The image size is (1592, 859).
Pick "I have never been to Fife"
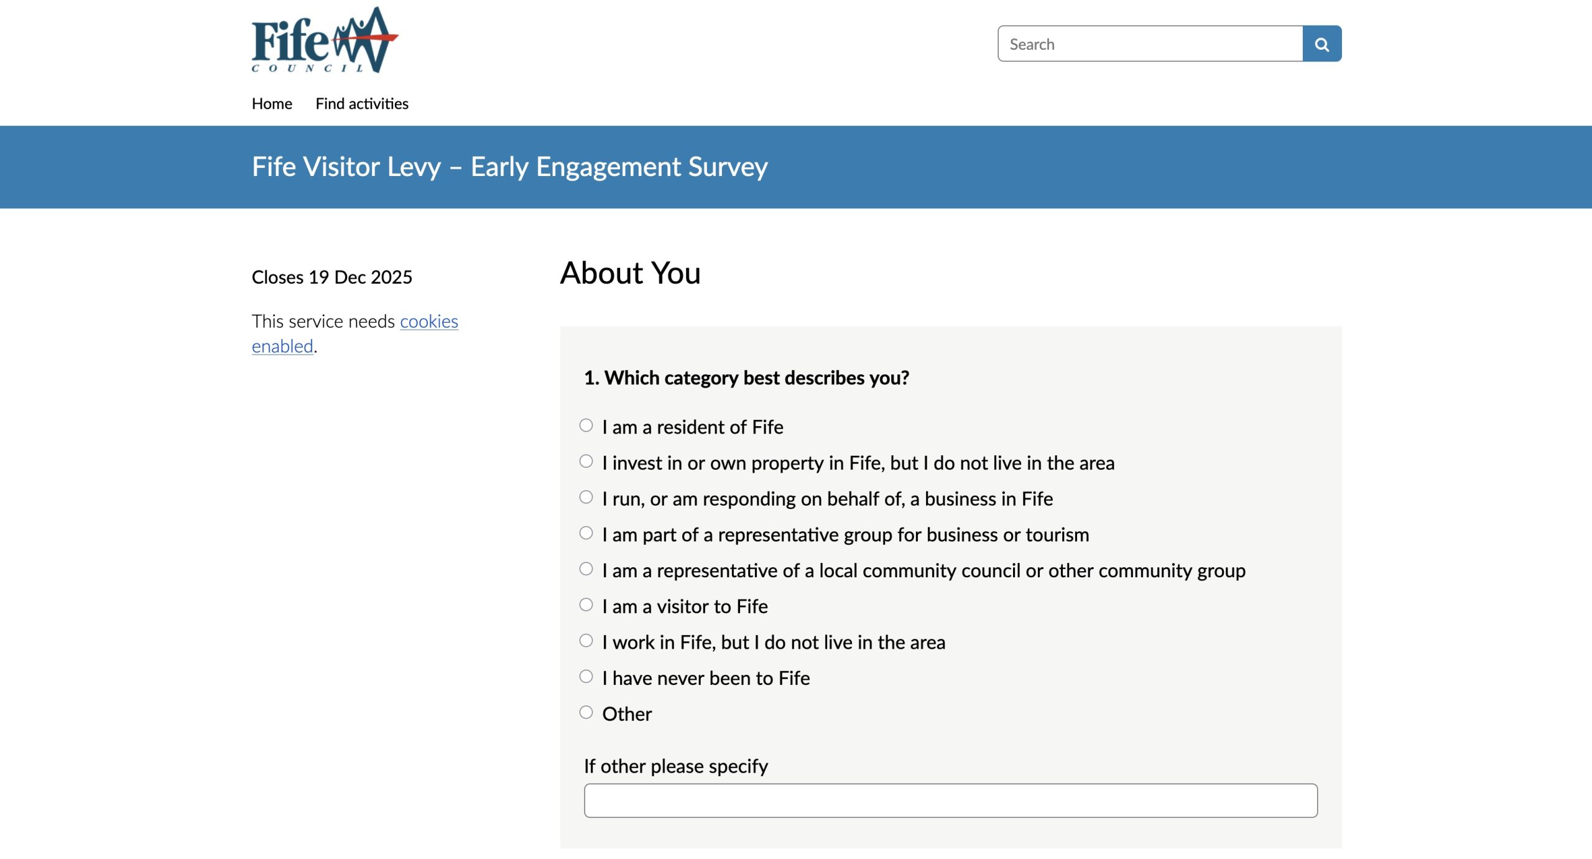point(586,677)
